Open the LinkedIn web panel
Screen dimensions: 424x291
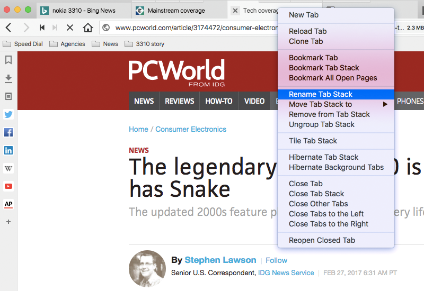8,150
